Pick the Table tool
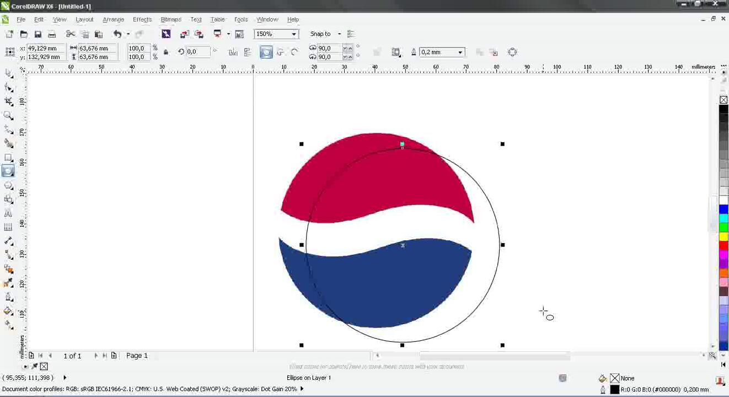 8,227
